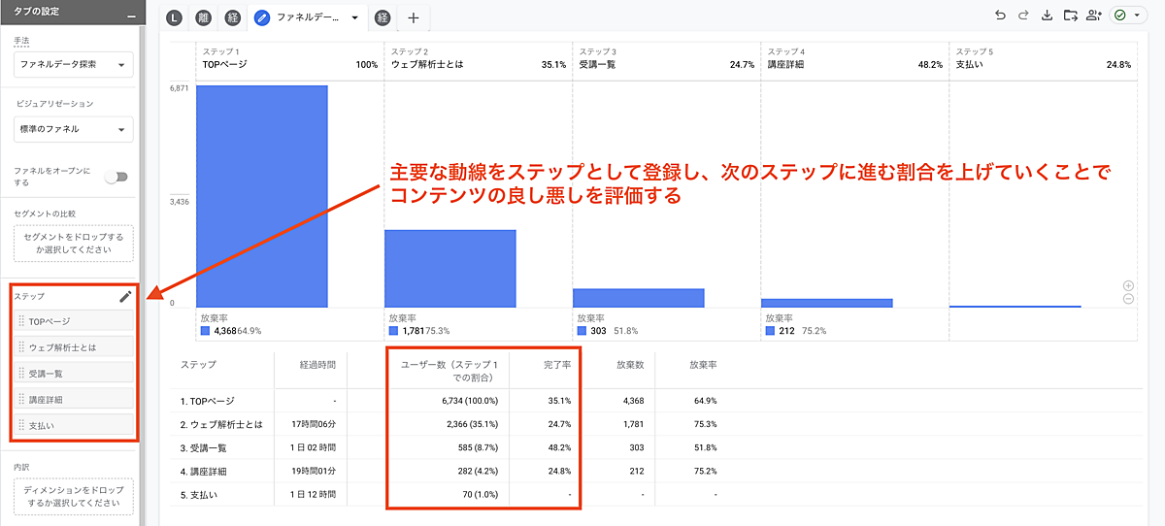
Task: Click the セグメントをドロップする drop zone
Action: (x=74, y=244)
